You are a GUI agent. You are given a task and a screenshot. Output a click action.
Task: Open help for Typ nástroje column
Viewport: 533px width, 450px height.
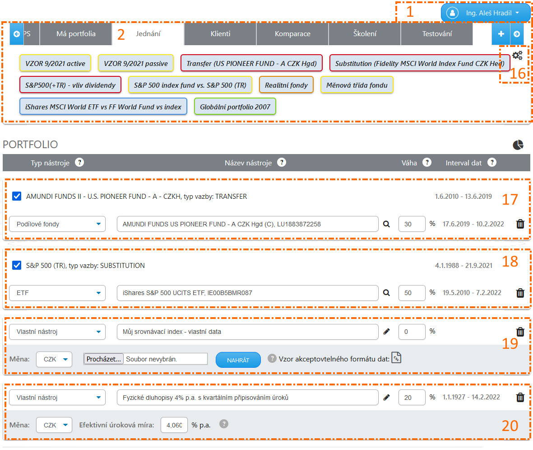click(79, 162)
